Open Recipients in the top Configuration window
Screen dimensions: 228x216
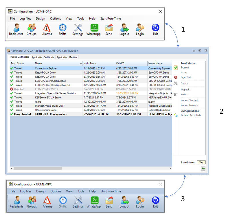pos(16,30)
